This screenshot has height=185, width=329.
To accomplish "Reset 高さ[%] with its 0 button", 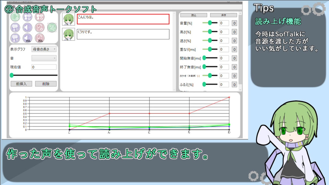I will coord(234,32).
